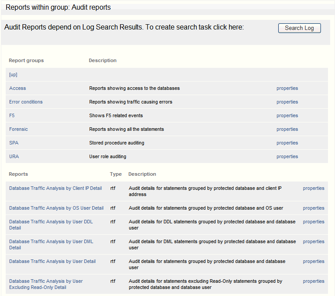Click the Search Log button

[299, 28]
